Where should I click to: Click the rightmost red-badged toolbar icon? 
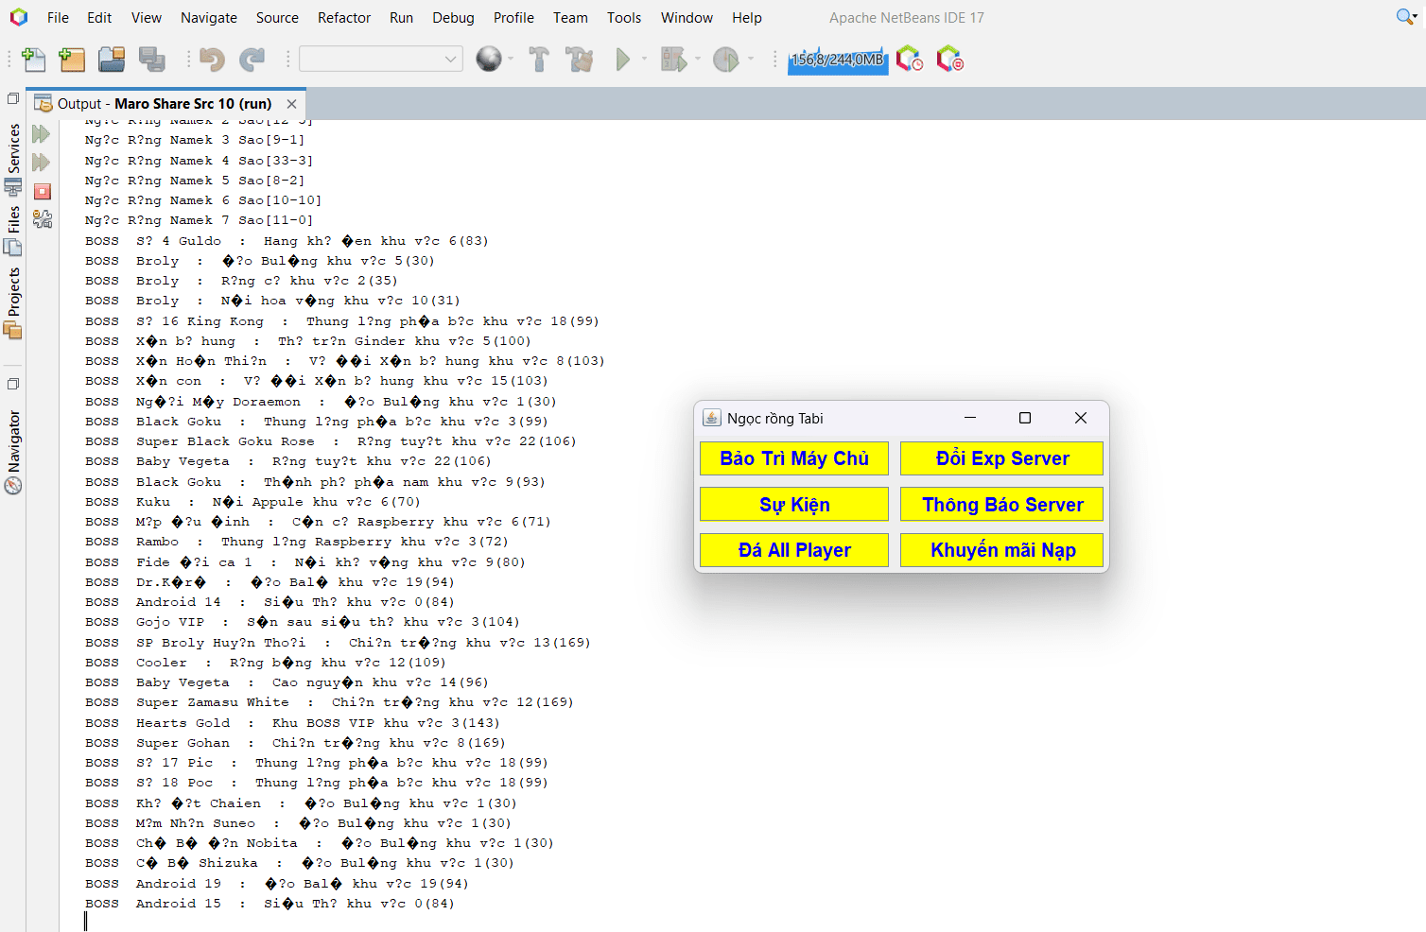[x=950, y=59]
